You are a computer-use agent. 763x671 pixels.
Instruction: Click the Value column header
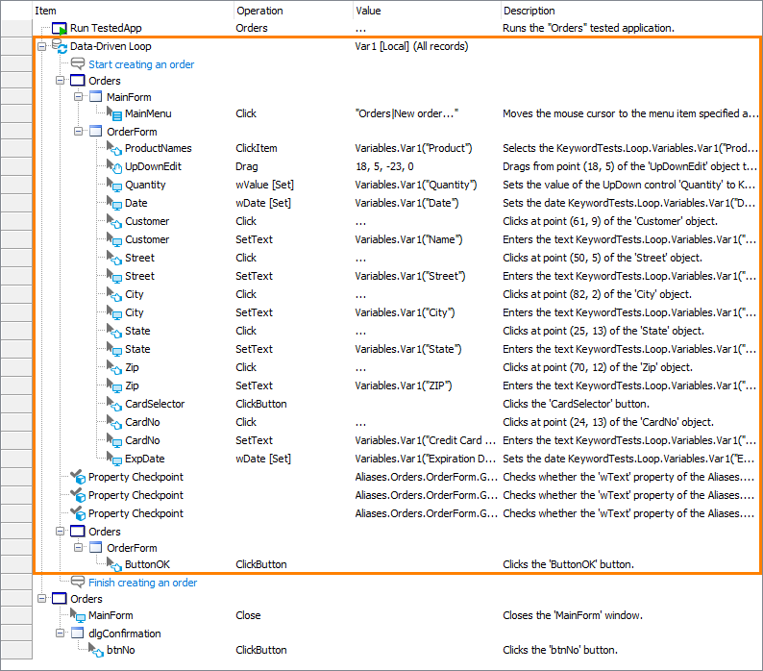368,11
